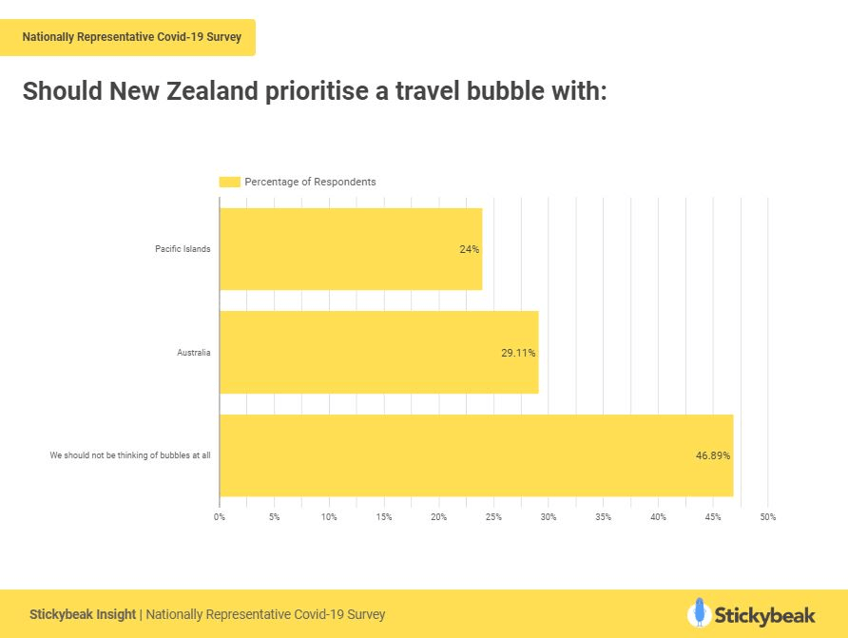Viewport: 848px width, 638px height.
Task: Click the Australia axis label
Action: (193, 353)
